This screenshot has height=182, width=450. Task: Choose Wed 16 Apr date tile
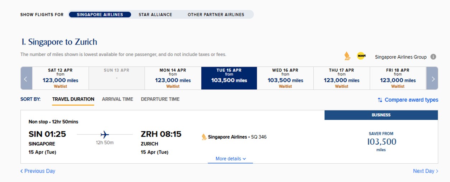[x=285, y=78]
